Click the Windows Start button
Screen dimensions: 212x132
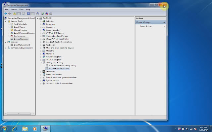(x=5, y=128)
